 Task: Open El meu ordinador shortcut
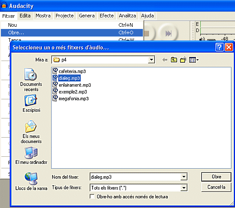31,155
